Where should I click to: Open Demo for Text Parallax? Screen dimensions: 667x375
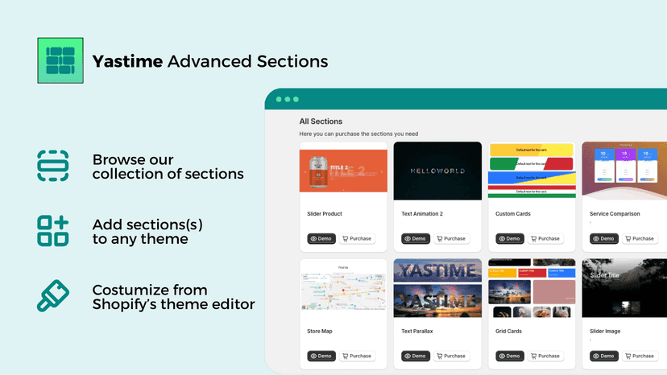(x=416, y=356)
